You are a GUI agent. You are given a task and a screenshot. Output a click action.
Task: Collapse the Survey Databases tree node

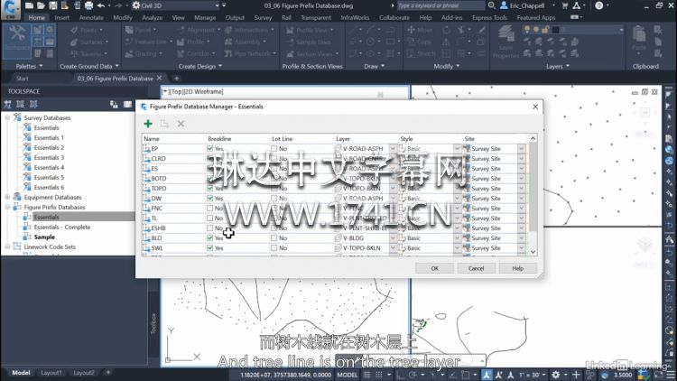(x=7, y=117)
